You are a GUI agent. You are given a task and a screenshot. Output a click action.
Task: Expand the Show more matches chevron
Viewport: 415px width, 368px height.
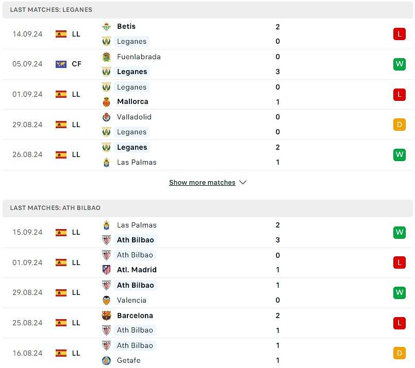[243, 183]
